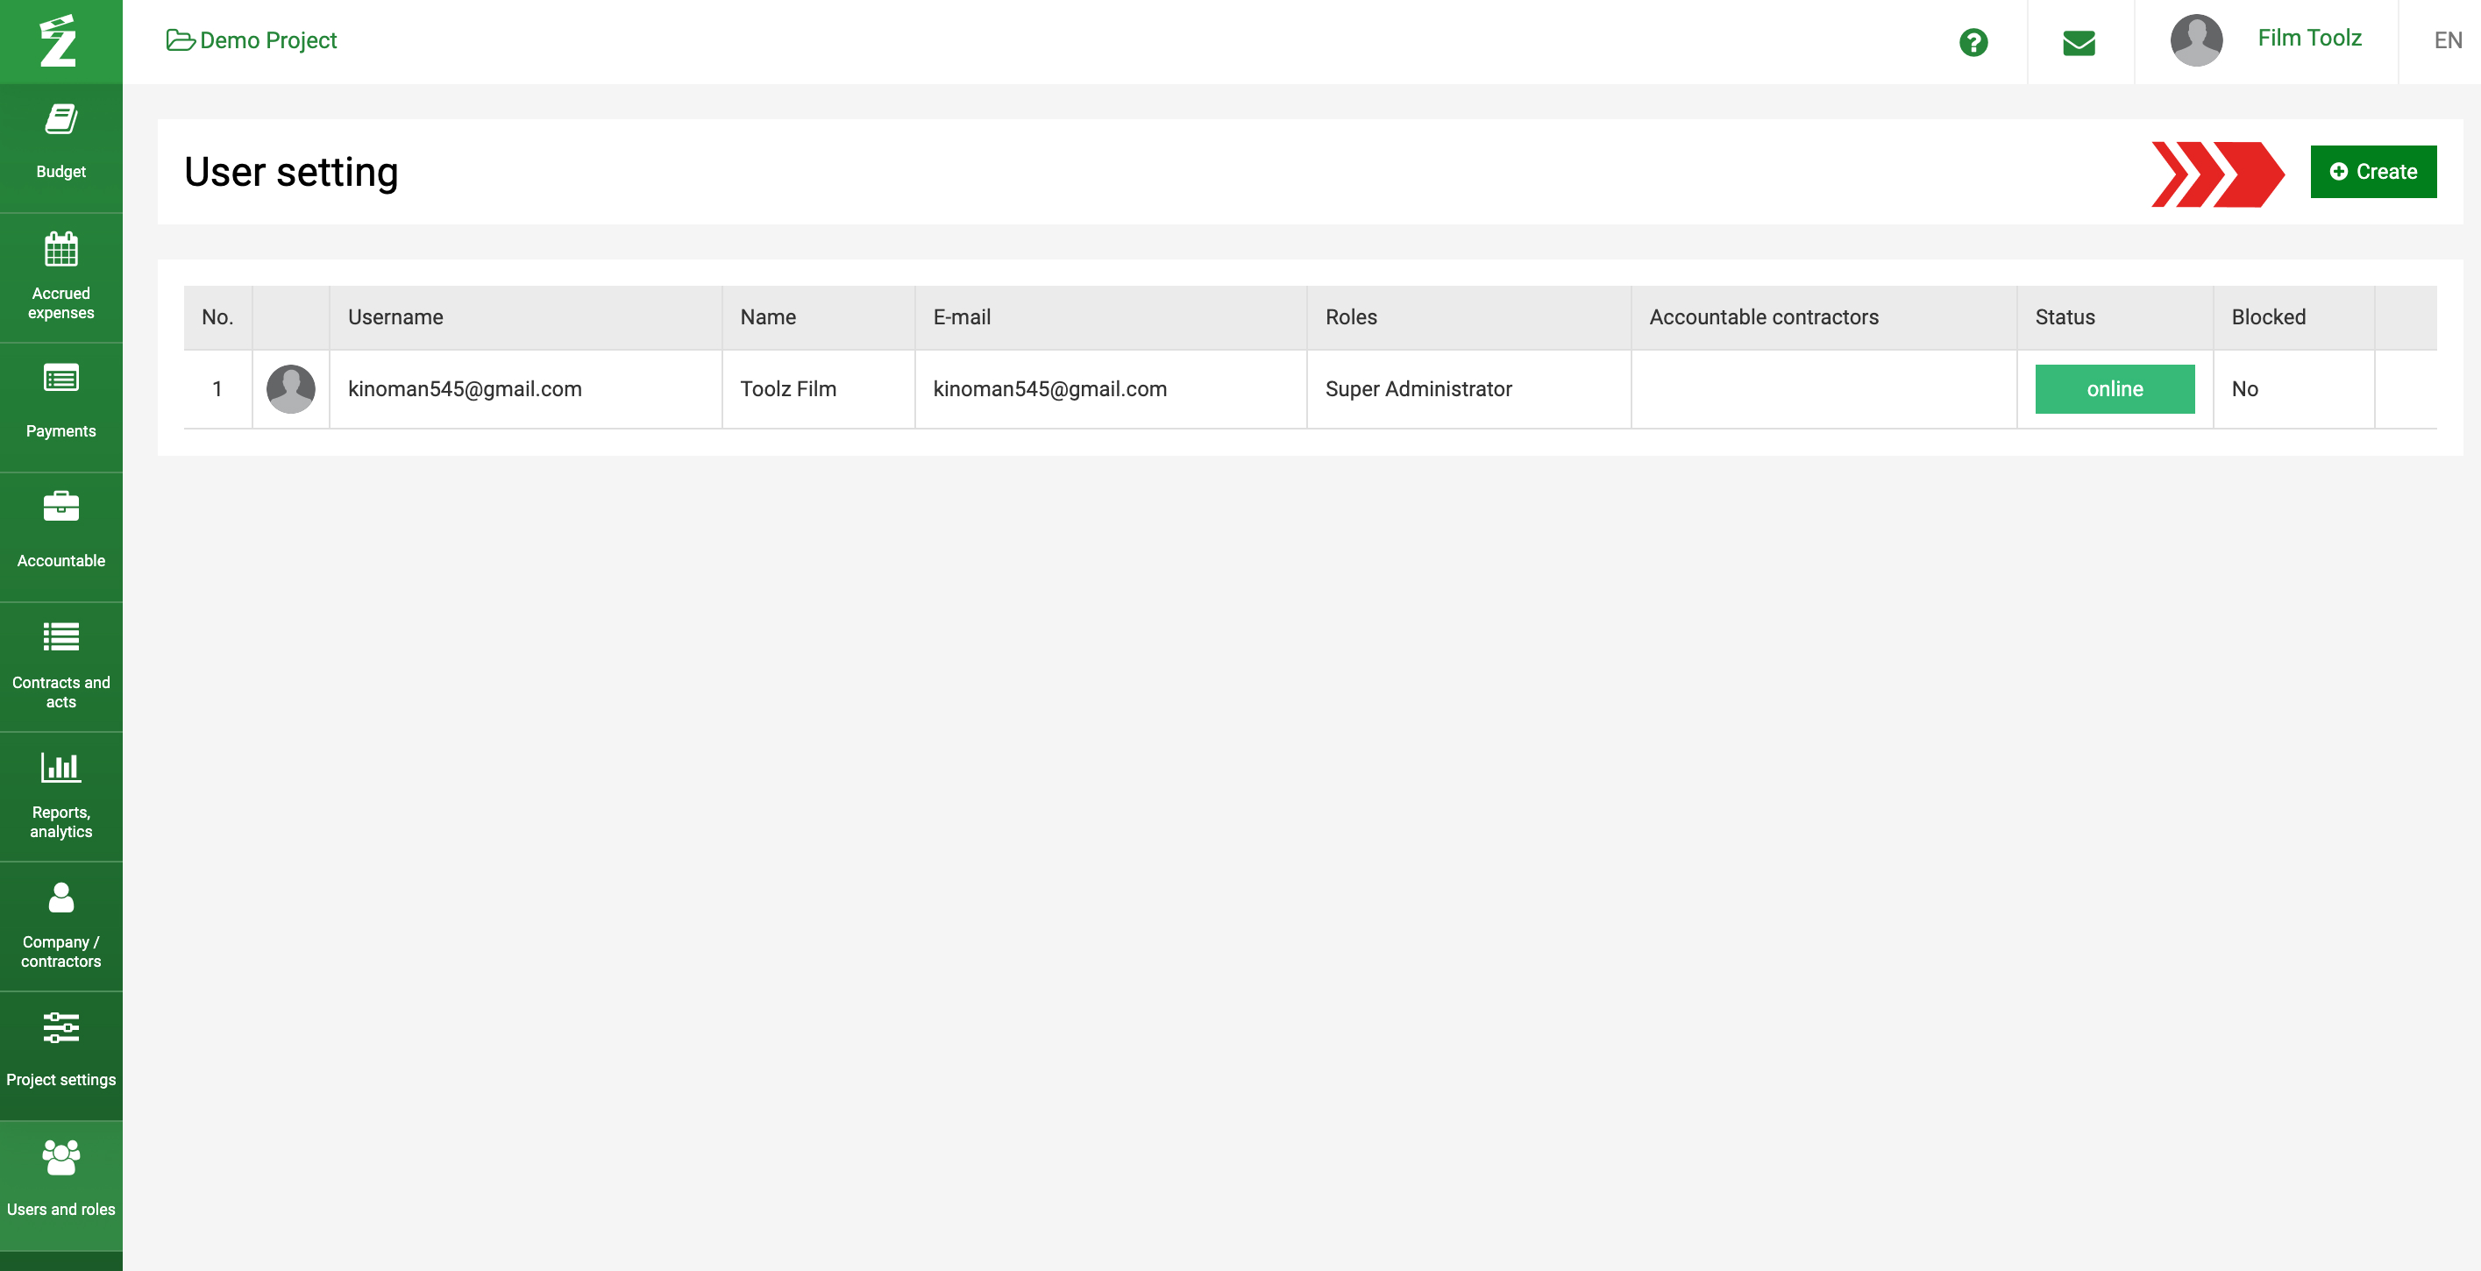Open the Budget section
This screenshot has height=1271, width=2481.
(60, 147)
